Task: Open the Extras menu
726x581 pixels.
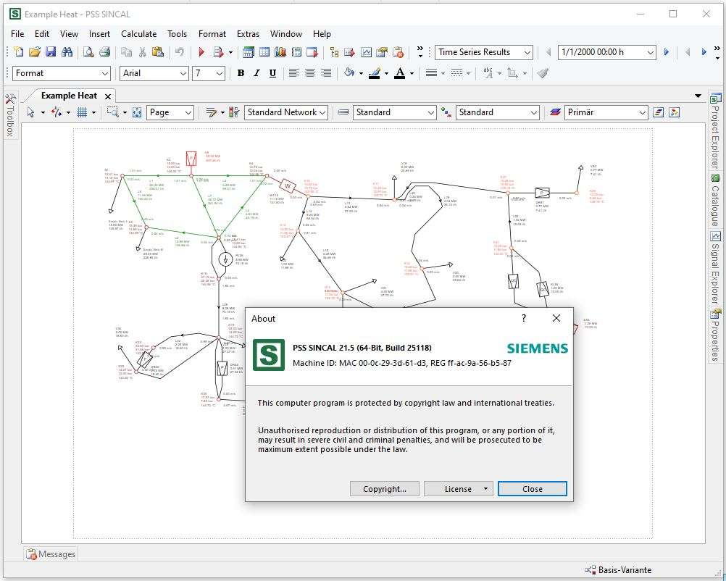Action: (249, 34)
